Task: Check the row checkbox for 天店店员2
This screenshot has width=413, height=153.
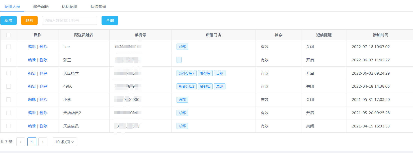Action: tap(9, 113)
